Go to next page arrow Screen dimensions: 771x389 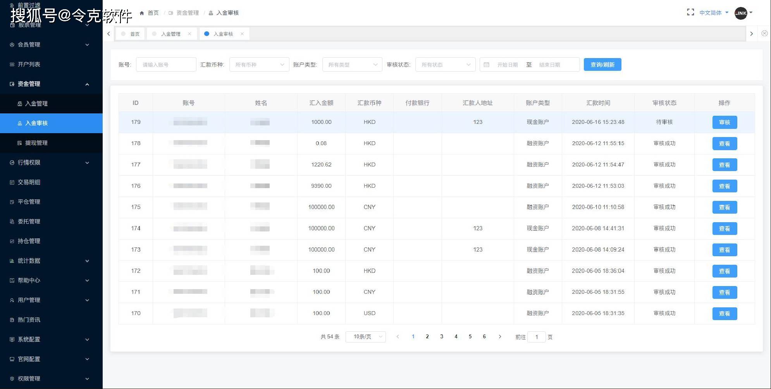tap(500, 337)
